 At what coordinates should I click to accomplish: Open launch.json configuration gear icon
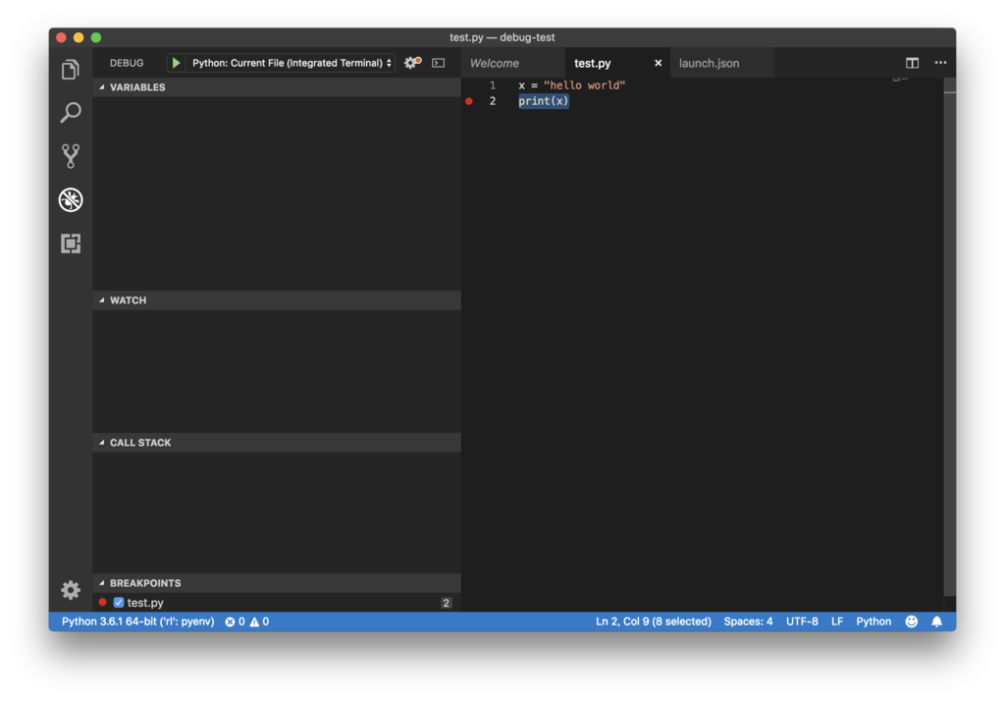click(412, 63)
